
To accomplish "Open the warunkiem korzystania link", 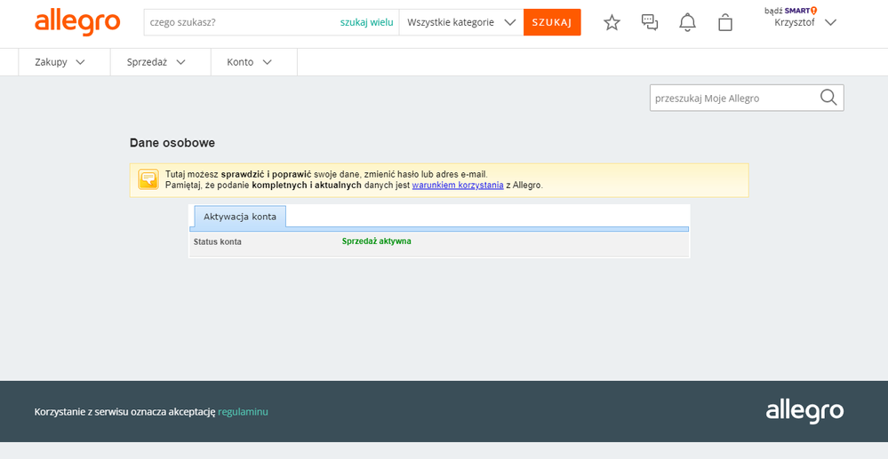I will (458, 185).
